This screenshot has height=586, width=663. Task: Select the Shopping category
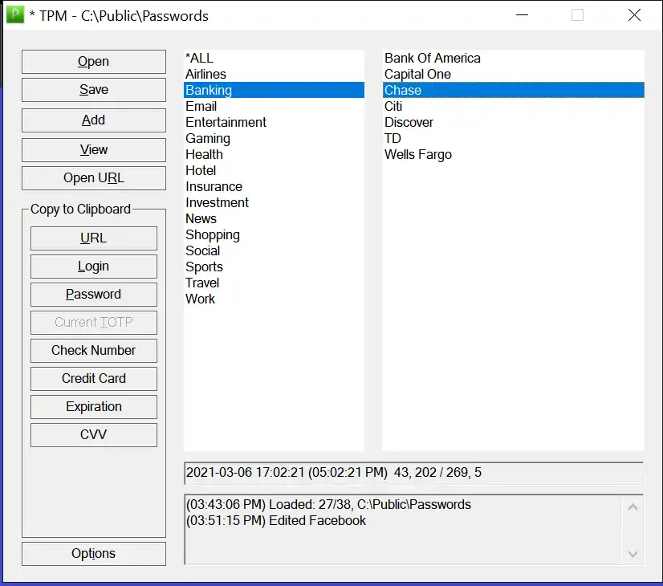(274, 234)
